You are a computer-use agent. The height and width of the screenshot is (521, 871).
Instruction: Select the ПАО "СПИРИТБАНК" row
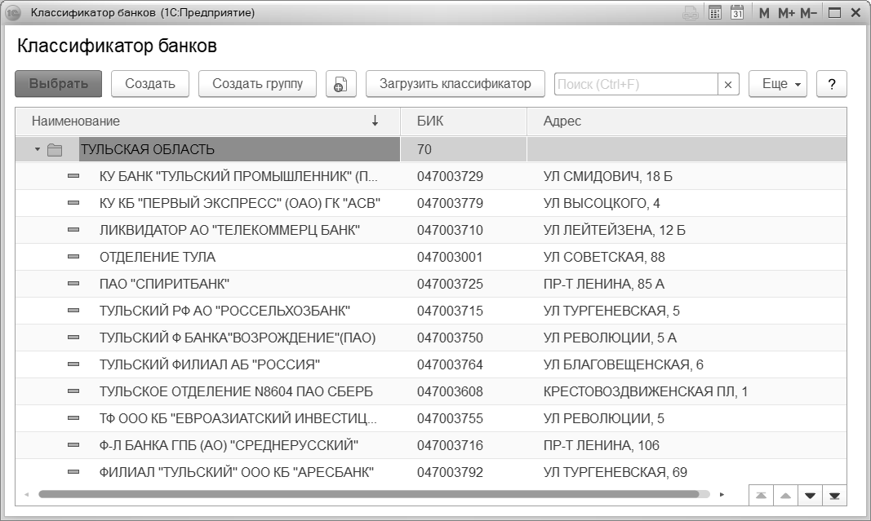point(431,284)
